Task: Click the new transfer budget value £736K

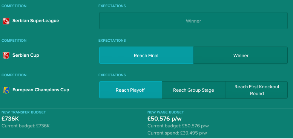Action: click(10, 119)
